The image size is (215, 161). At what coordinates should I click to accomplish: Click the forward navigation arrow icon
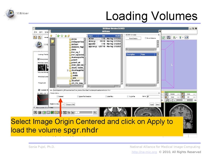tap(62, 36)
